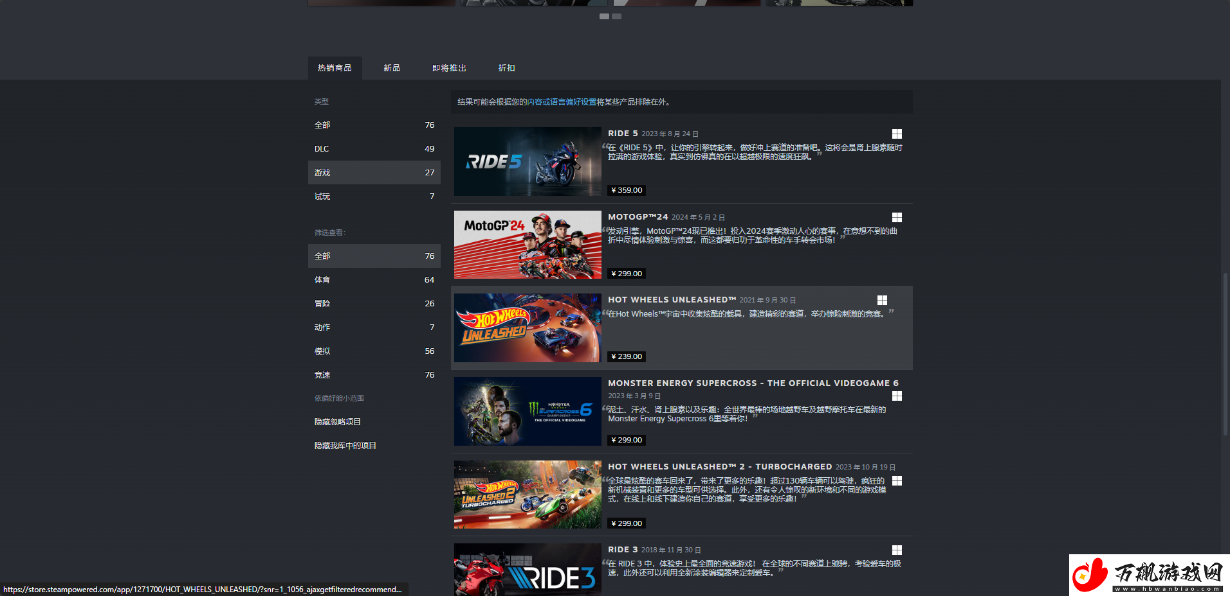Image resolution: width=1230 pixels, height=596 pixels.
Task: Click Windows platform icon for MotoGP 24
Action: (x=897, y=217)
